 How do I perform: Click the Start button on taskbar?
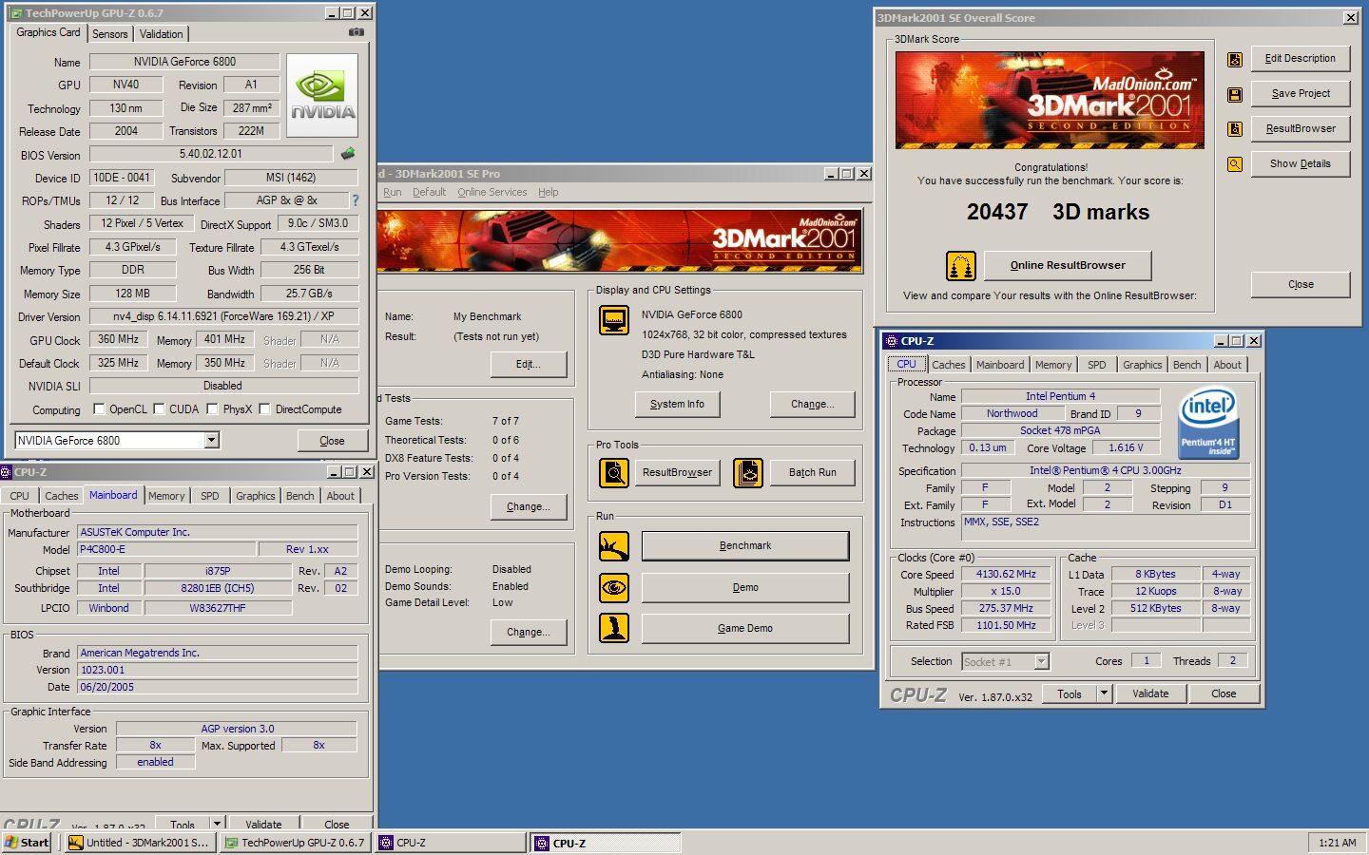27,843
